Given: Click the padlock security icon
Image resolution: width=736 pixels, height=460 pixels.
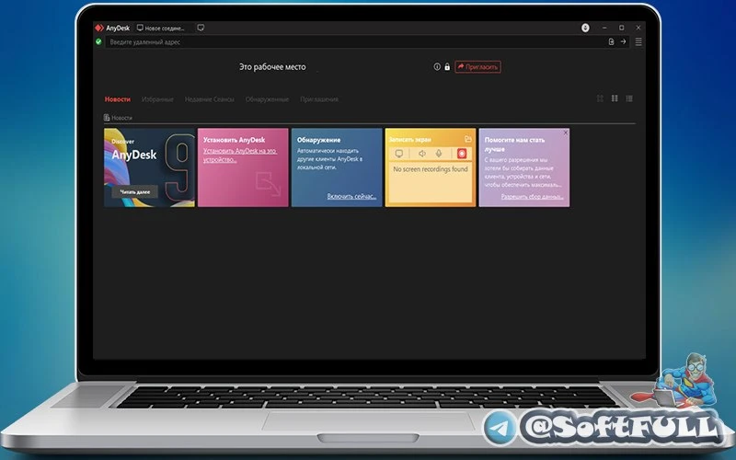Looking at the screenshot, I should pyautogui.click(x=447, y=66).
